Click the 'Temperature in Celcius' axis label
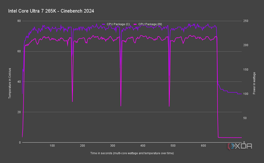Screen dimensions: 264x163 pos(10,83)
